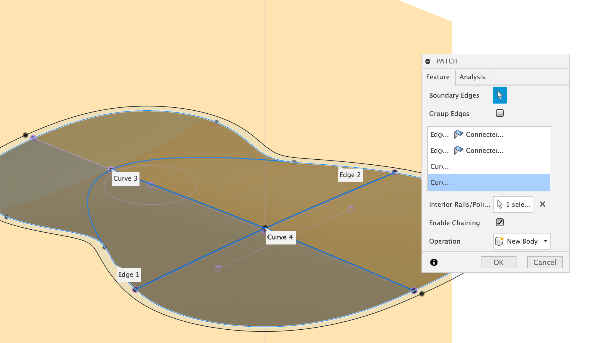Click the Interior Rails/Points selection box
This screenshot has height=343, width=596.
click(513, 204)
